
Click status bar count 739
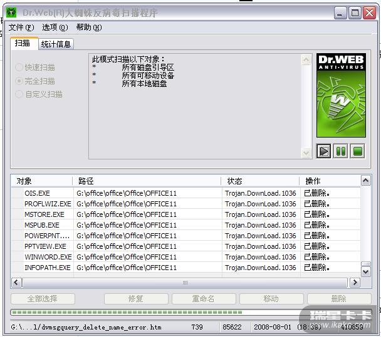[197, 327]
